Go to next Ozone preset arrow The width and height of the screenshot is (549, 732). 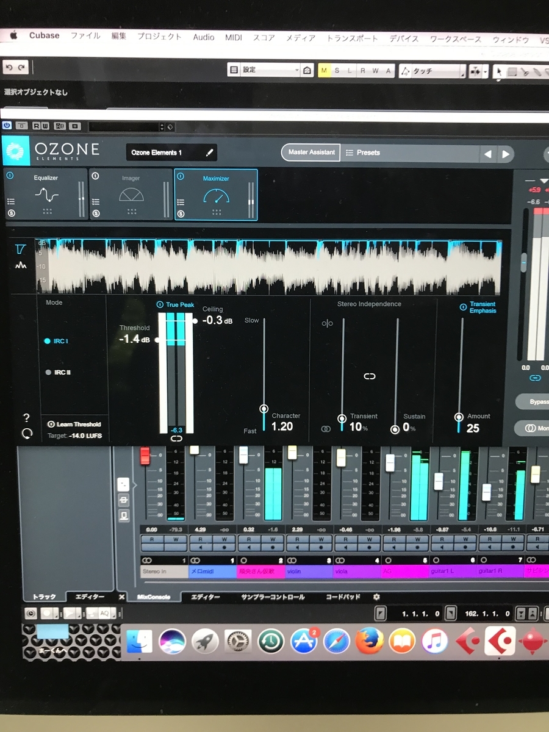tap(506, 154)
